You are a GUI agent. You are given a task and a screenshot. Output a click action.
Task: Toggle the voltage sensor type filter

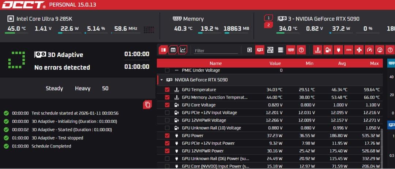pyautogui.click(x=328, y=50)
